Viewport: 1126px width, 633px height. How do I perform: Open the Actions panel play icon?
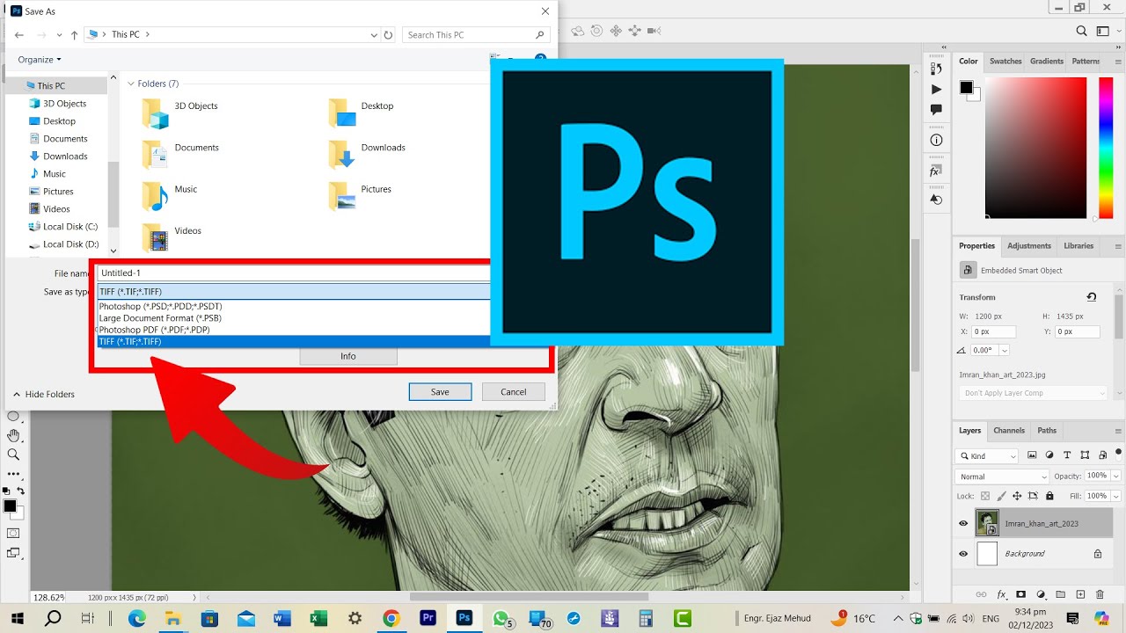936,89
